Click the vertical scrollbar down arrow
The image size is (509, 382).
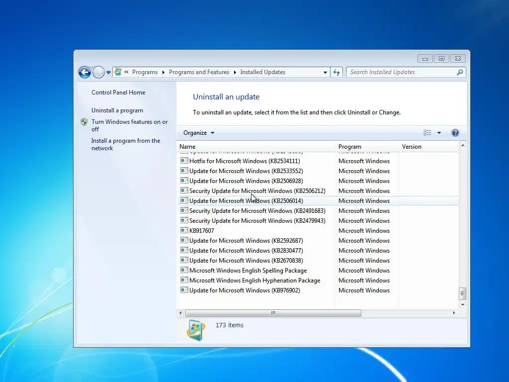(x=463, y=305)
